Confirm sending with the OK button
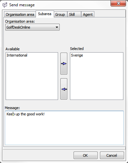Viewport: 128px width, 163px height. point(85,155)
